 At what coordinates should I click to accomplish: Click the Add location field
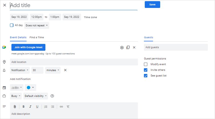coord(74,62)
